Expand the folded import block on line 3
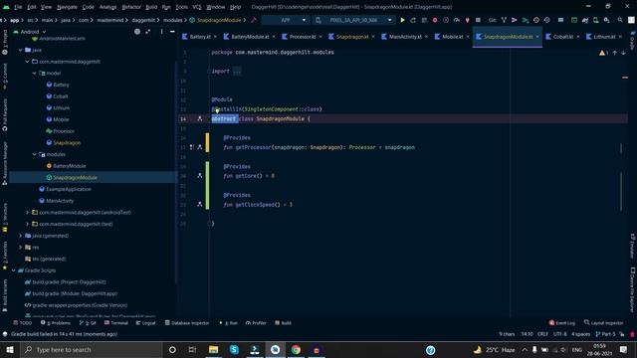637x358 pixels. [237, 72]
